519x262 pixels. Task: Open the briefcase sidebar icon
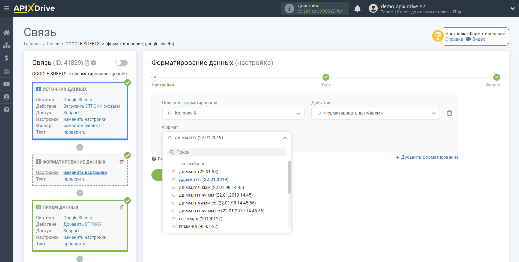point(7,71)
